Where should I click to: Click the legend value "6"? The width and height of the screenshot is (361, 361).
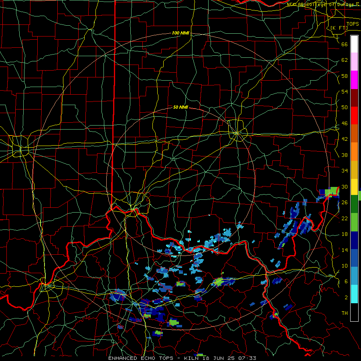(346, 282)
